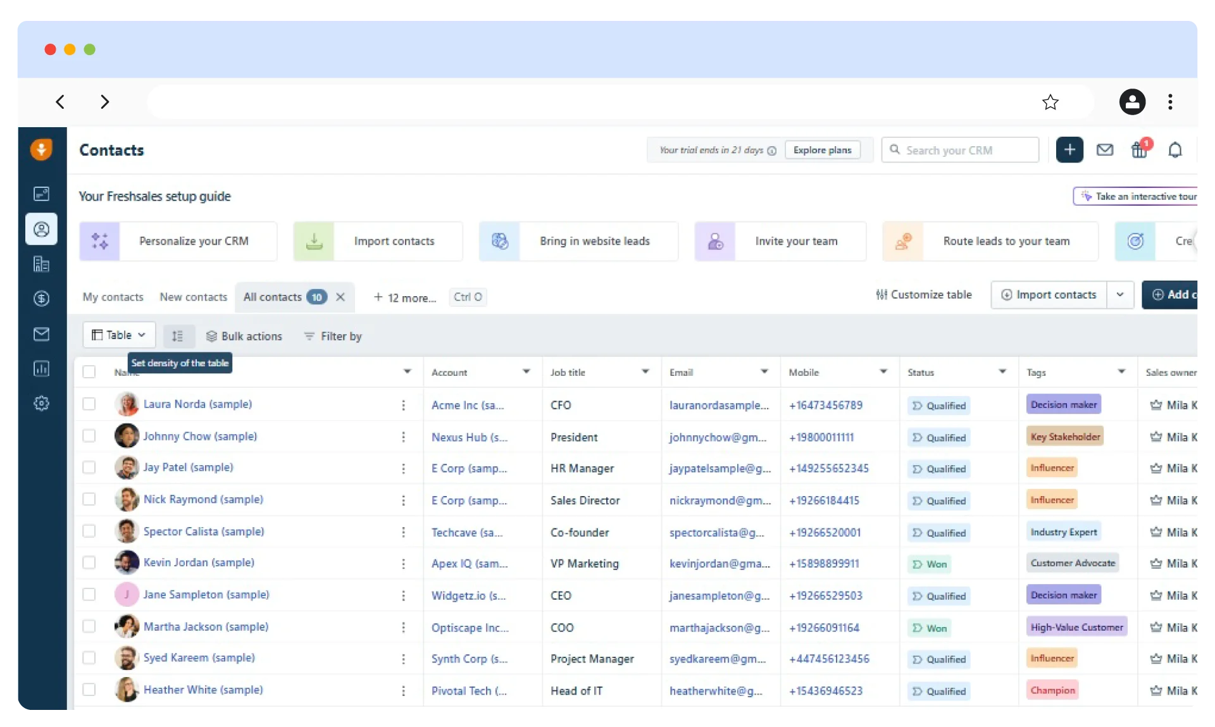Open the Analytics reports icon in sidebar

(x=41, y=369)
